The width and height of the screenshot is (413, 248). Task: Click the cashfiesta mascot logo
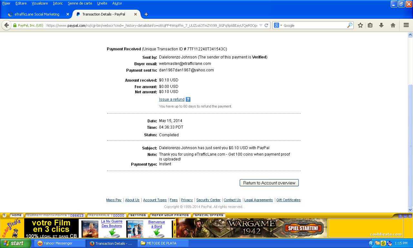coord(12,228)
